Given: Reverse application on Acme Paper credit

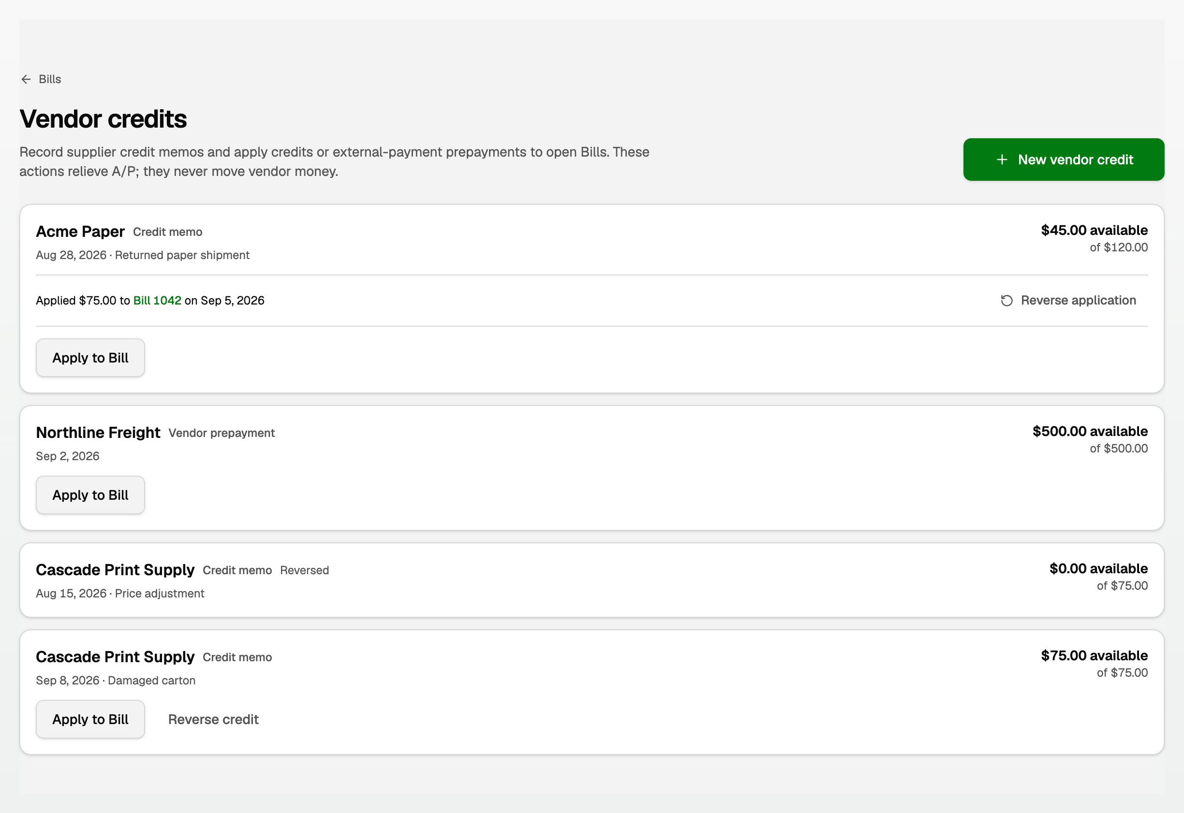Looking at the screenshot, I should 1068,301.
